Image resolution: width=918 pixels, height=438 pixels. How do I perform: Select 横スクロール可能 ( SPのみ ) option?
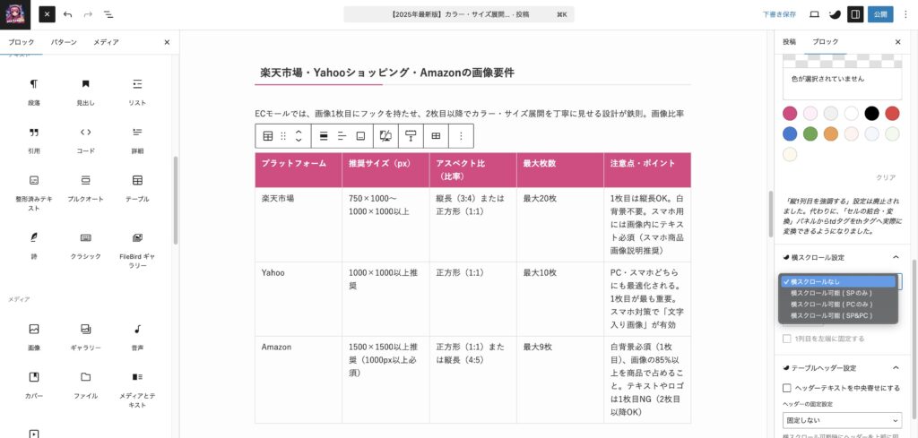click(838, 293)
